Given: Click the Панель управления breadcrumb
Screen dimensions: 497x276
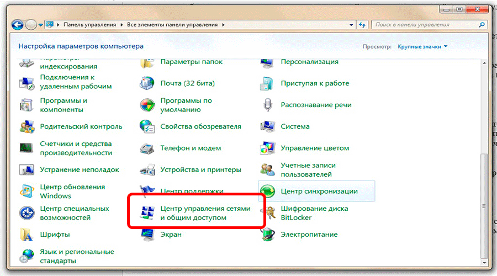Looking at the screenshot, I should 89,25.
